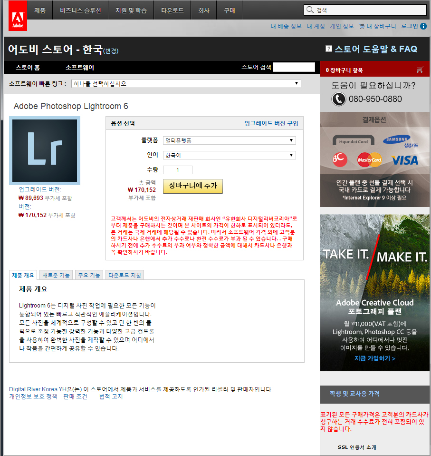
Task: Open the 소프트웨어 store section
Action: click(x=80, y=68)
